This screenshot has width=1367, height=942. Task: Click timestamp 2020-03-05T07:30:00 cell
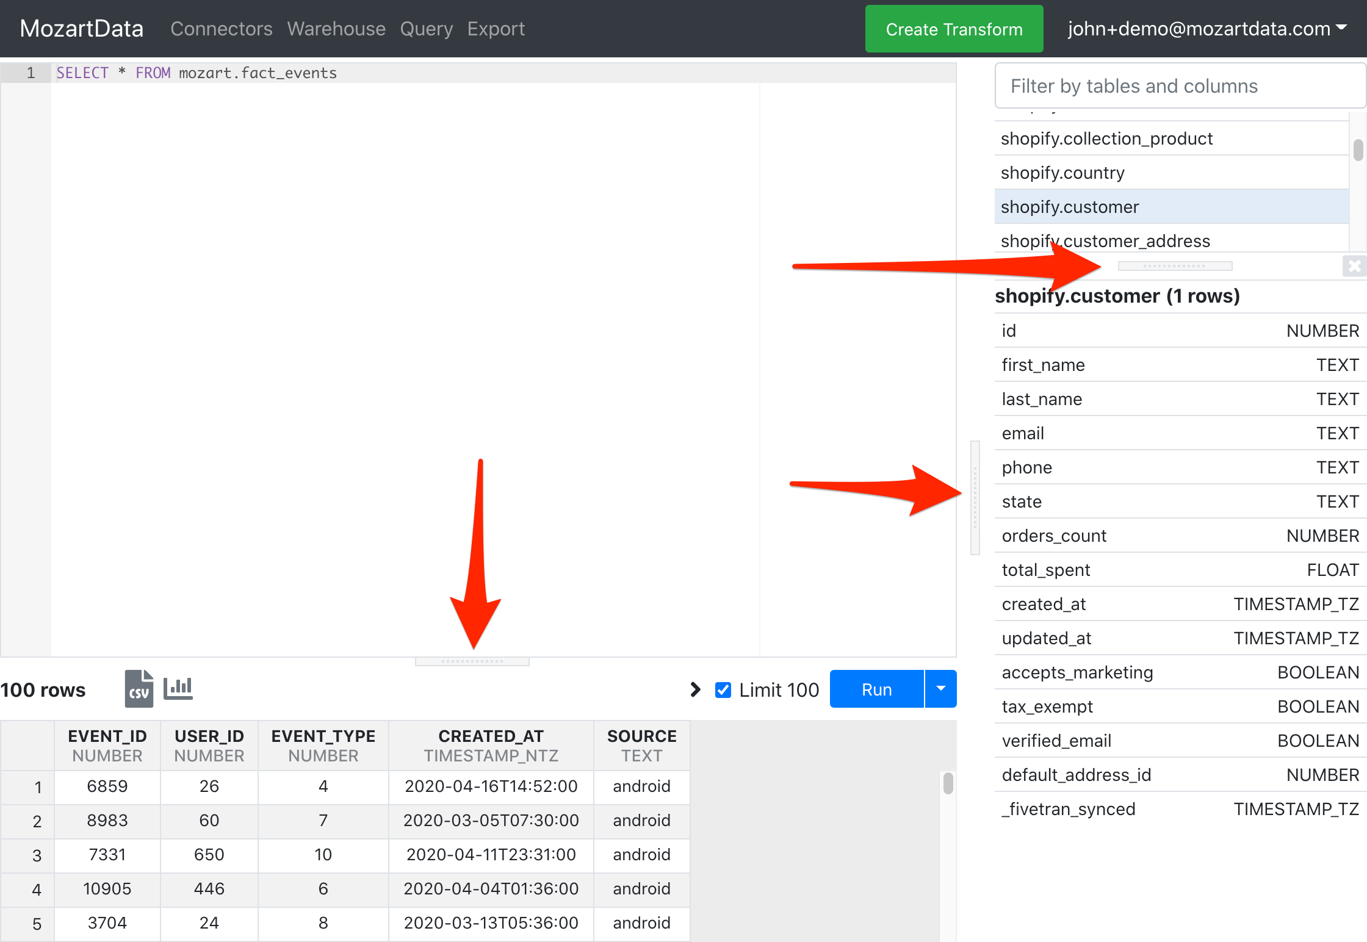(x=491, y=821)
